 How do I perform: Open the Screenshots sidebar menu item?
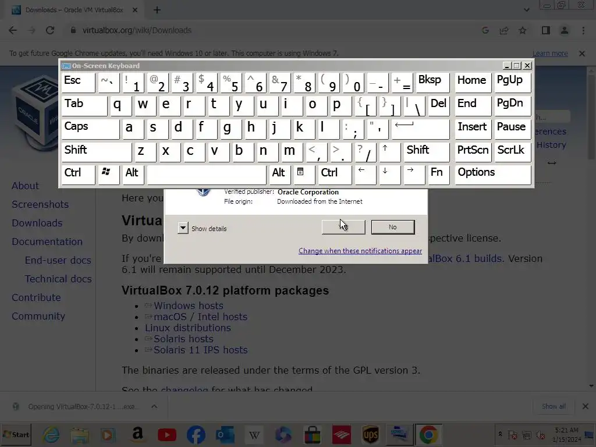pos(40,204)
